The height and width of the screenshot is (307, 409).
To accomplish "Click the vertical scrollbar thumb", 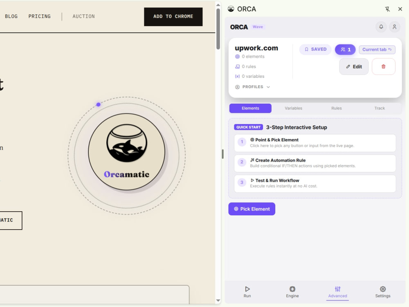I will (x=218, y=29).
